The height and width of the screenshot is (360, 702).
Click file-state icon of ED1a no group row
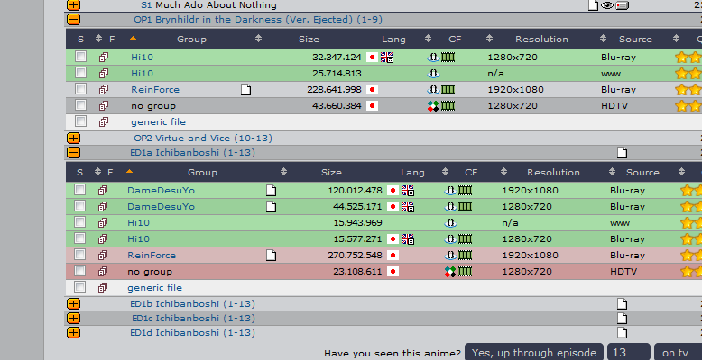point(103,272)
